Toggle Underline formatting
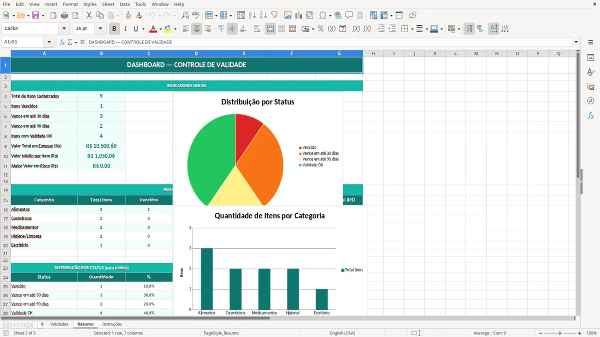 (135, 29)
